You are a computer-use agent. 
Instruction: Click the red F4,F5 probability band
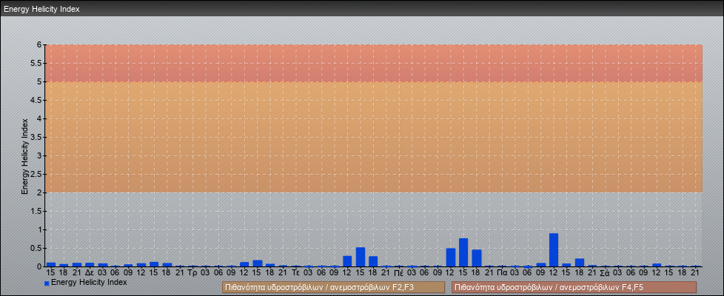point(374,63)
